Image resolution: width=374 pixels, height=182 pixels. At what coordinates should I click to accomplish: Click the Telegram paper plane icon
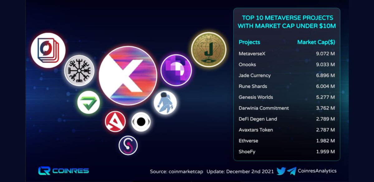click(x=291, y=171)
